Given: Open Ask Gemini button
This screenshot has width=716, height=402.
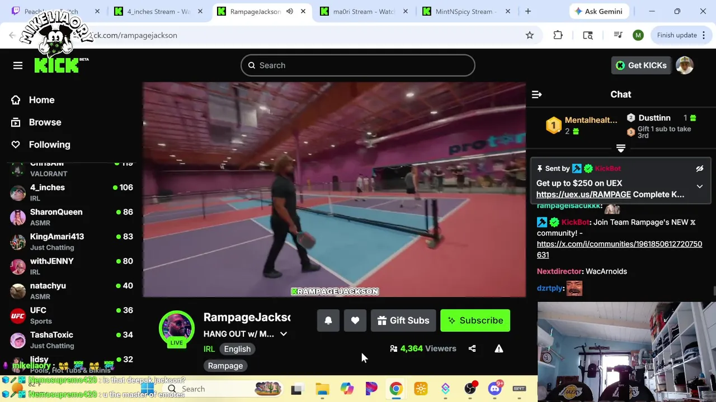Looking at the screenshot, I should click(598, 11).
